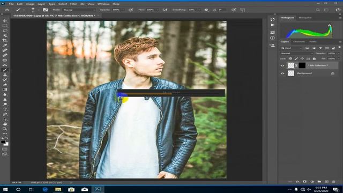This screenshot has height=193, width=343.
Task: Open smoothing options gear icon
Action: (x=206, y=10)
